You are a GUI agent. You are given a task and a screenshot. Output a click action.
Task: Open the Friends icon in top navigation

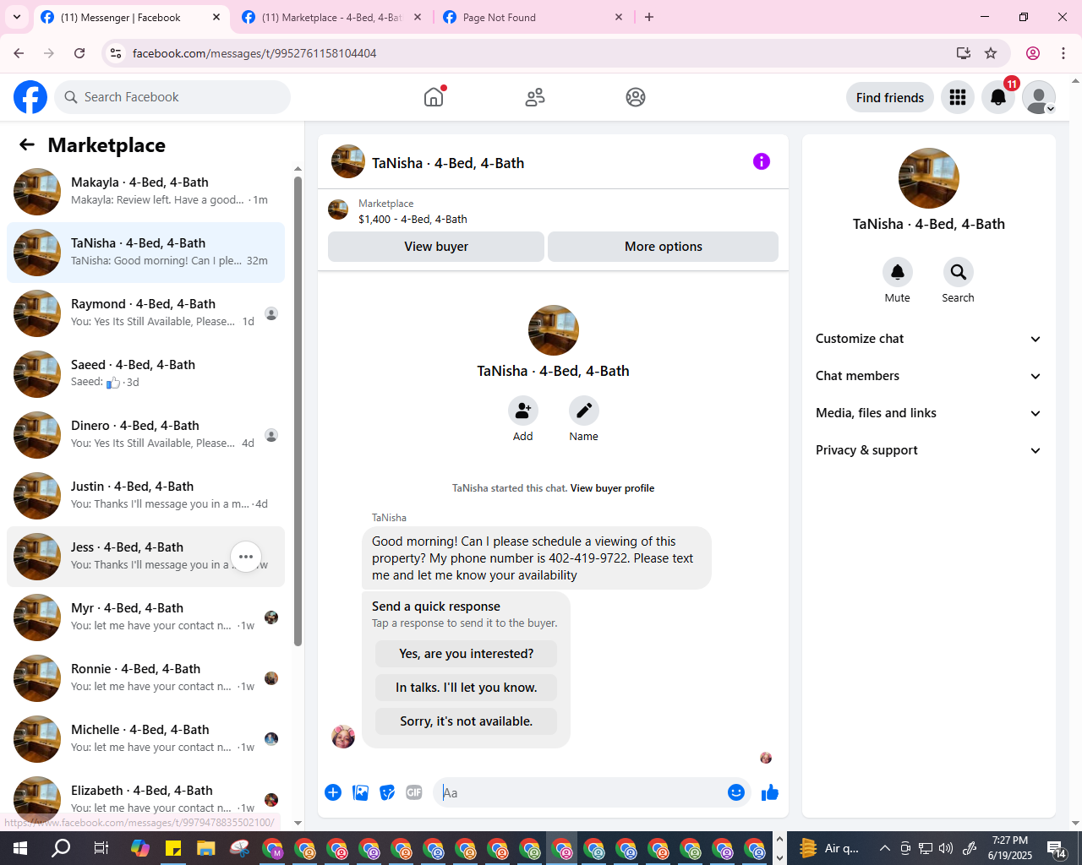click(535, 97)
